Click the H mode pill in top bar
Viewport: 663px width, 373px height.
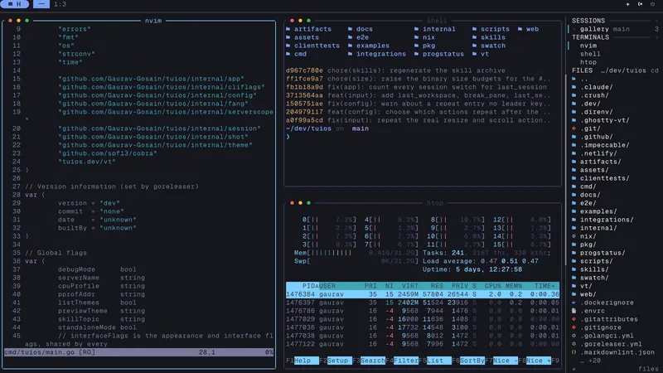(15, 4)
